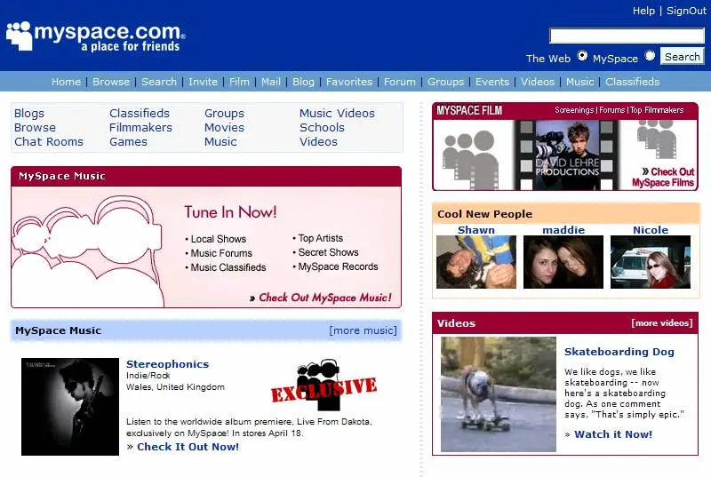Select The Web search radio button

point(582,56)
